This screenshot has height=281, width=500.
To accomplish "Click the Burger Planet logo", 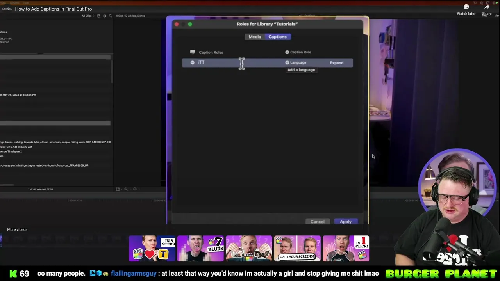I will pos(441,274).
